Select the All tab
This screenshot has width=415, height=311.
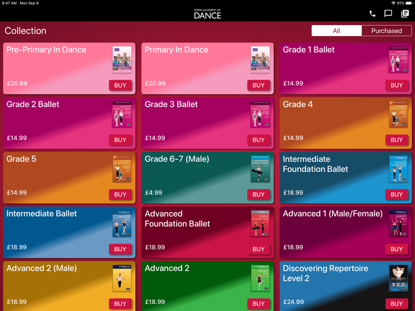336,31
